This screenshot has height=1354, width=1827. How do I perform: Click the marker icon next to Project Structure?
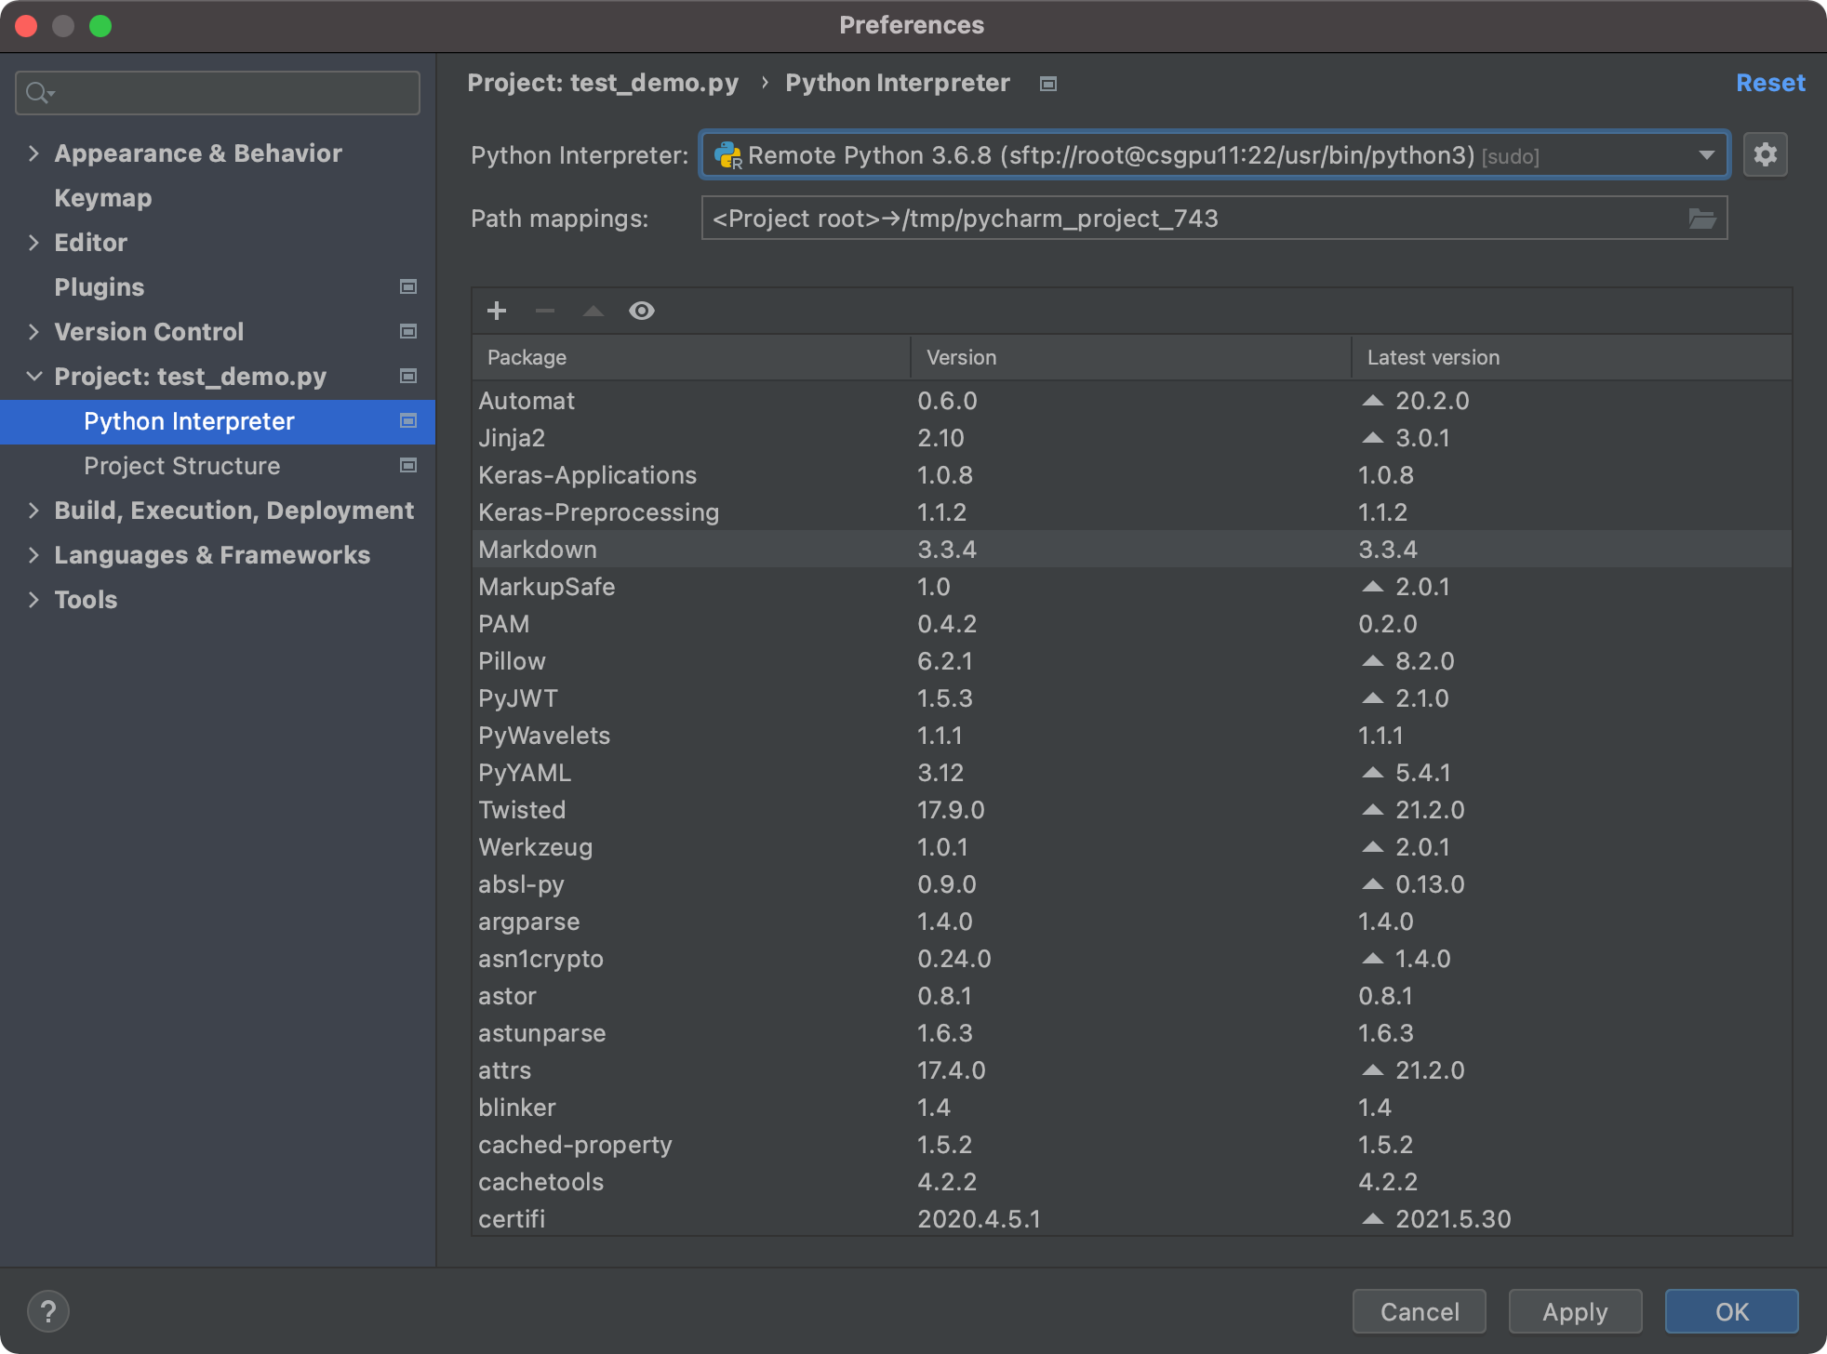(x=407, y=465)
